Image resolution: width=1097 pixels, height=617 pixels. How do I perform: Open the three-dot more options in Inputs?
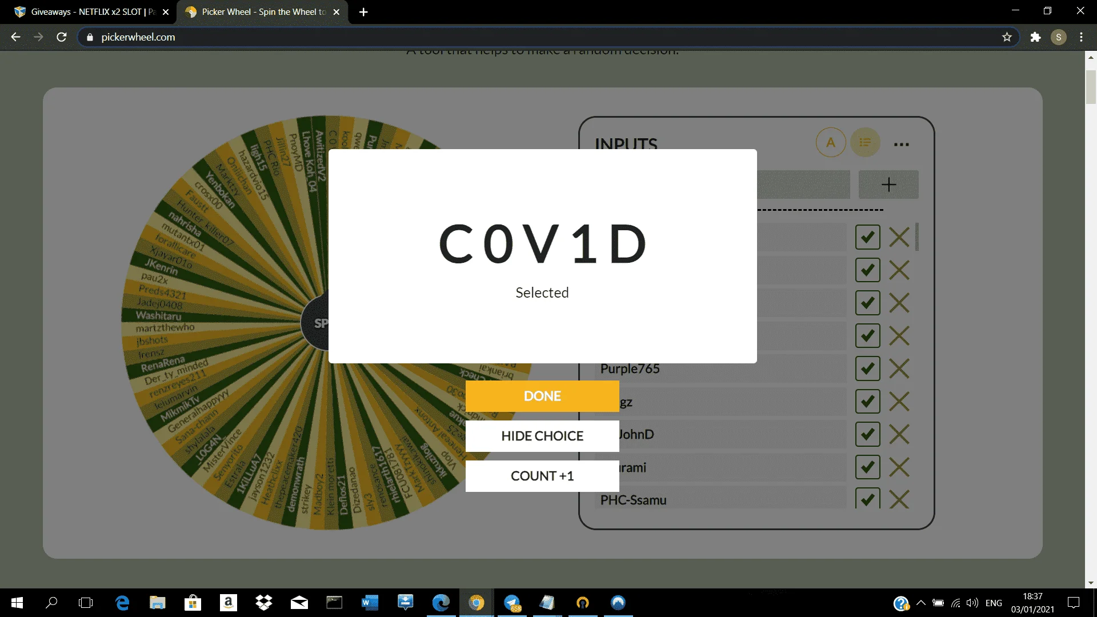[902, 145]
